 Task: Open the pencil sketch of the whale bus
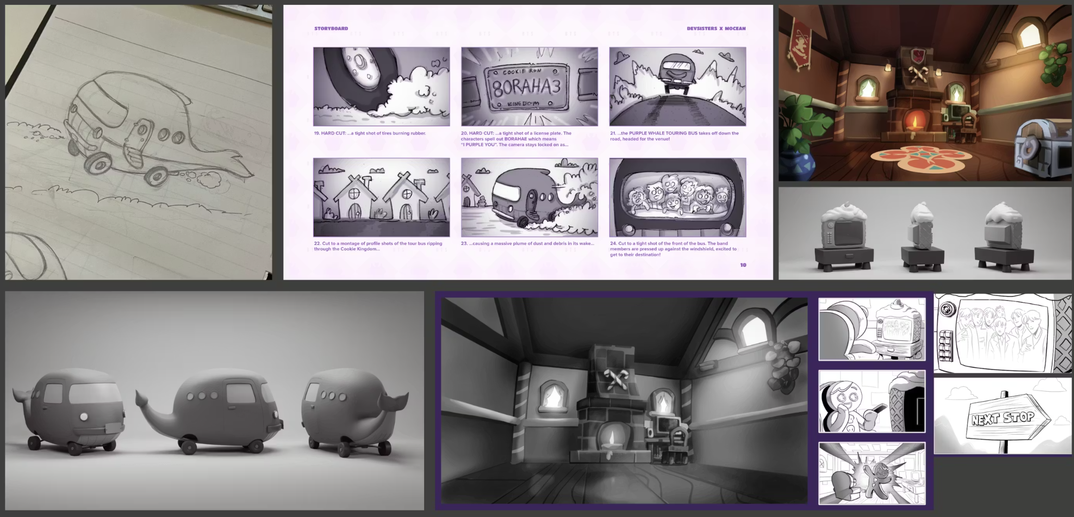(138, 142)
